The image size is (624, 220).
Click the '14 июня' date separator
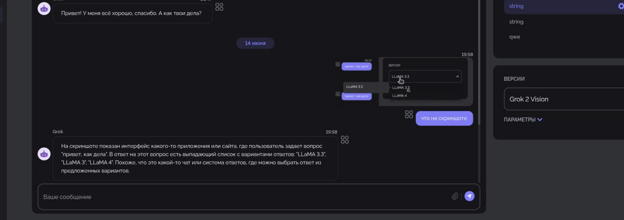(x=255, y=43)
